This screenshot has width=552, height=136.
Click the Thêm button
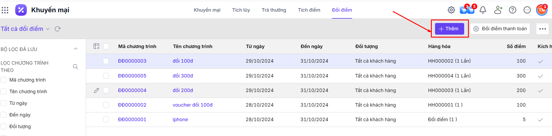pyautogui.click(x=449, y=29)
